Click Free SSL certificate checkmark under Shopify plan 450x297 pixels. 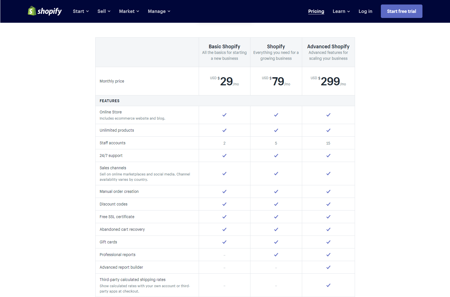tap(276, 217)
